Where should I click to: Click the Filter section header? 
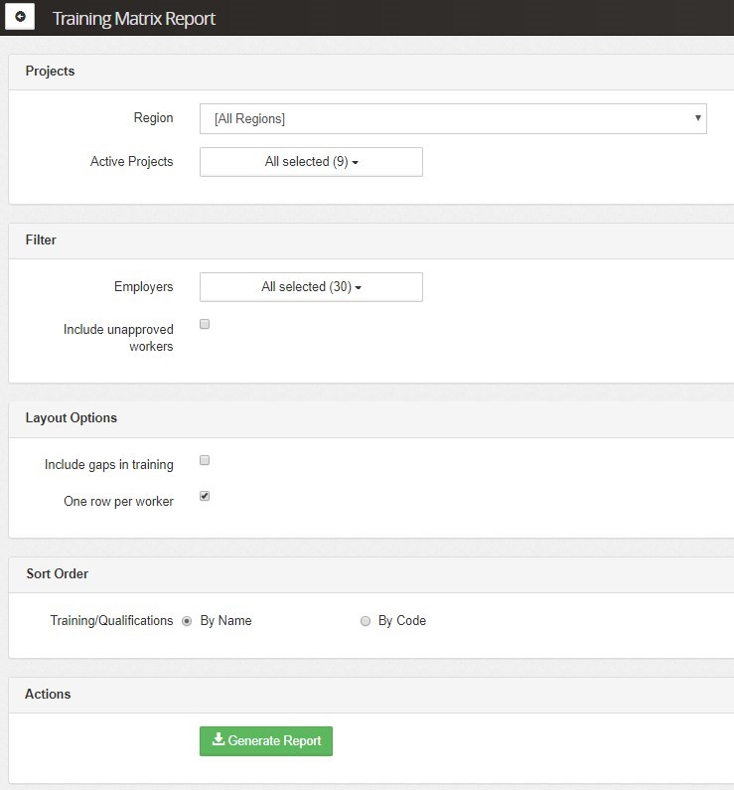[41, 240]
